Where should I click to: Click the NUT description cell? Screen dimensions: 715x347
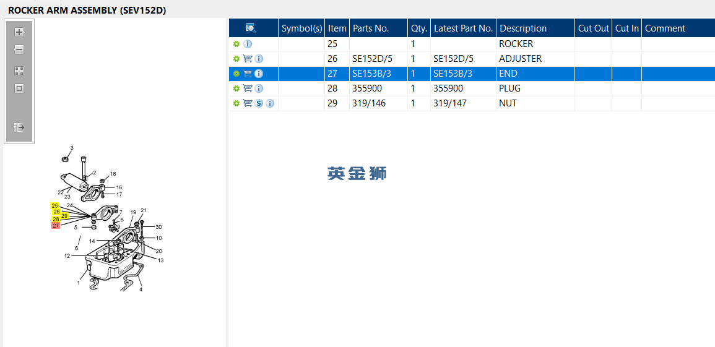coord(535,103)
